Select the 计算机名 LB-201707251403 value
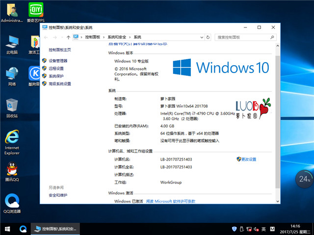314x235 pixels. click(x=176, y=159)
